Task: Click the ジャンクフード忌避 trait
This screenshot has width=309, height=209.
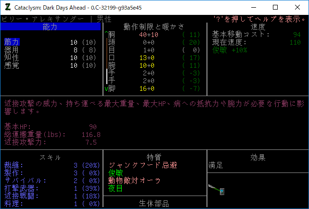Action: [x=142, y=165]
